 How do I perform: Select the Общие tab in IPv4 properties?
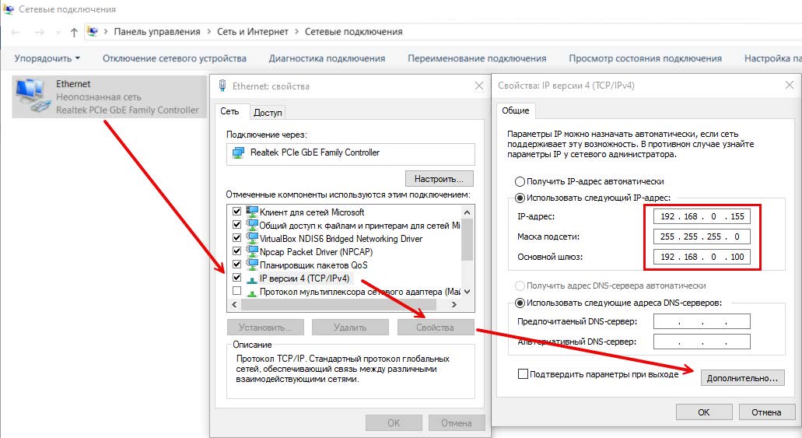point(515,110)
